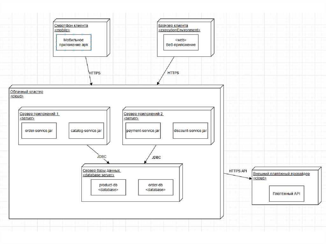The image size is (326, 244).
Task: Click the '<database server>' stereotype label
Action: (99, 175)
